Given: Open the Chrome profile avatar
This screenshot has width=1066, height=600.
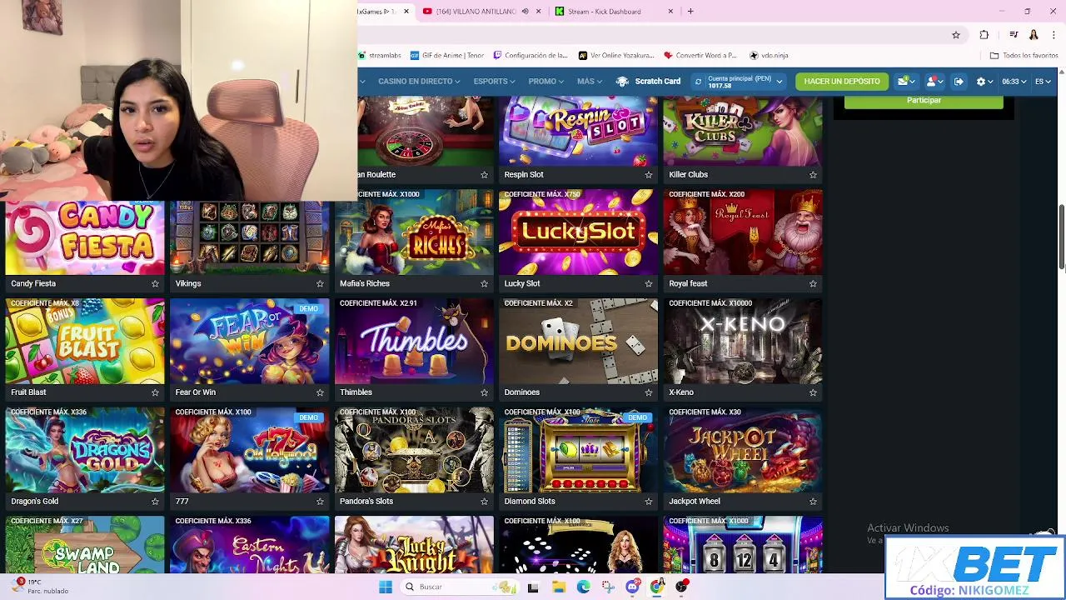Looking at the screenshot, I should pos(1034,35).
